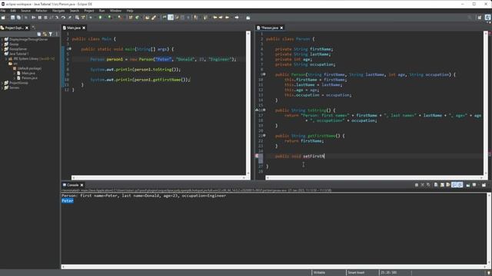This screenshot has height=276, width=492.
Task: Toggle Scroll Lock in Console toolbar
Action: 443,185
